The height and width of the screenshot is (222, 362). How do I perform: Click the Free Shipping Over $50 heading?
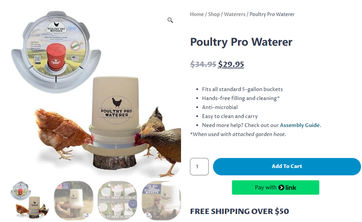(239, 211)
